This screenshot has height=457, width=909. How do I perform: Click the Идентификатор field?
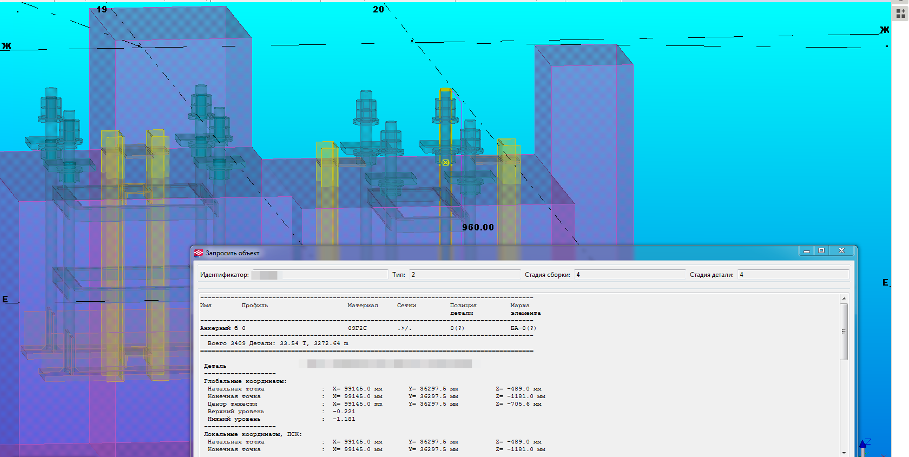click(319, 275)
